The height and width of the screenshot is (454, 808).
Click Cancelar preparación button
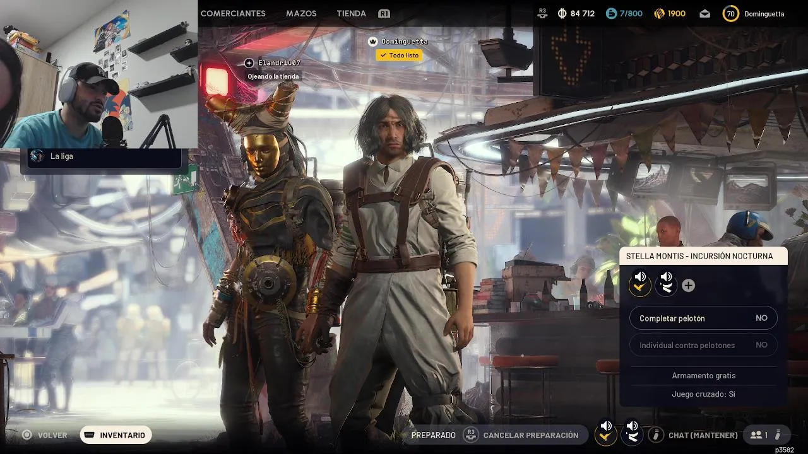pos(531,435)
